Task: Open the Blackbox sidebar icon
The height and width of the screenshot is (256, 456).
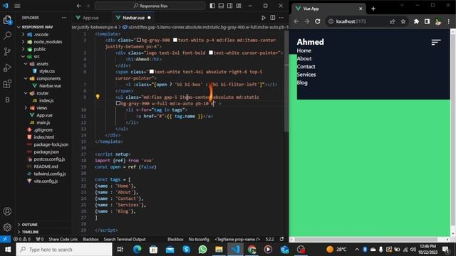Action: [7, 100]
